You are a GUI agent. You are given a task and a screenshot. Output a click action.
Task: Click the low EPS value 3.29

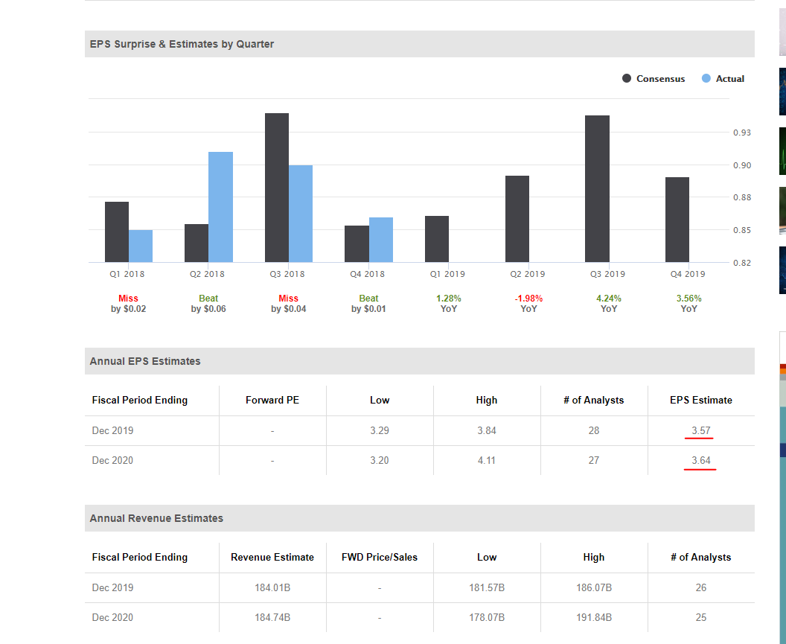pos(380,430)
